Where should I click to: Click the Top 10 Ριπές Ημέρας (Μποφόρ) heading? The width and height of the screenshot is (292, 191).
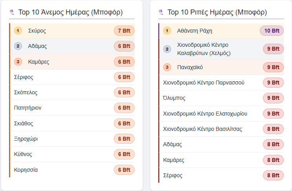point(217,12)
